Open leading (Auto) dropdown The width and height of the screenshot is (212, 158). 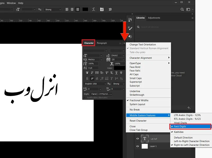click(x=123, y=56)
